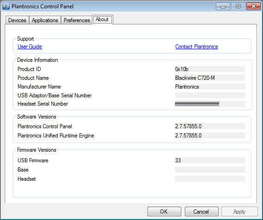
Task: Minimize the Plantronics Control Panel window
Action: (223, 6)
